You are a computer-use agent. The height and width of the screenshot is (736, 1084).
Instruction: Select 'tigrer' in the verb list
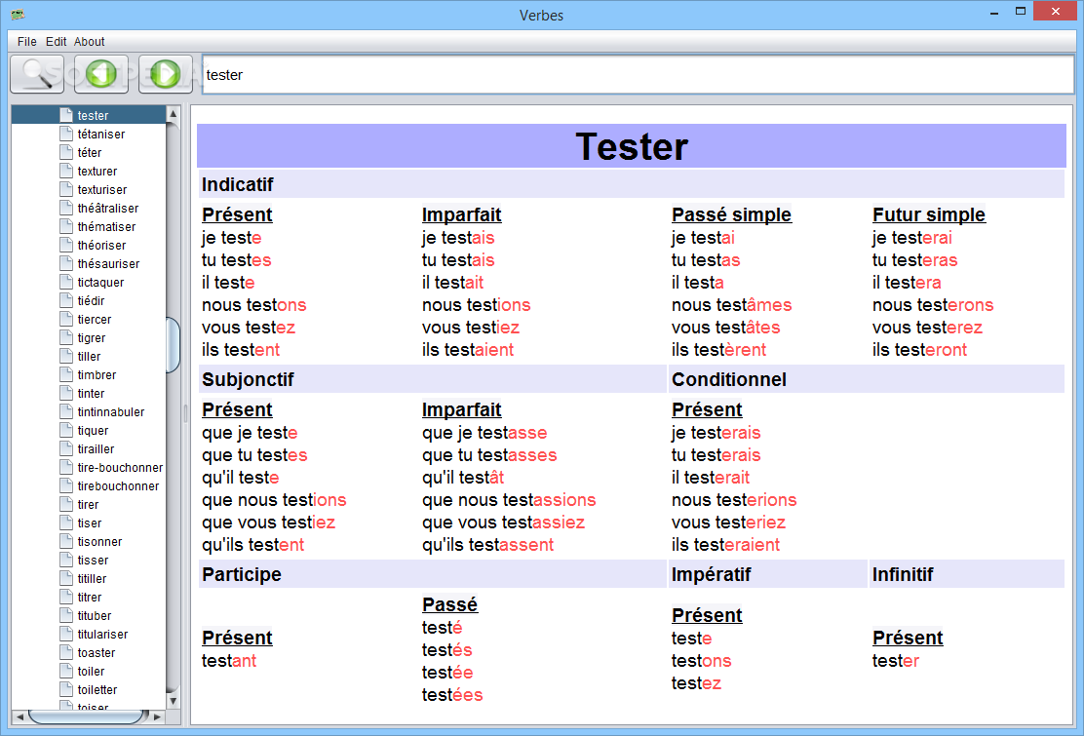click(92, 338)
